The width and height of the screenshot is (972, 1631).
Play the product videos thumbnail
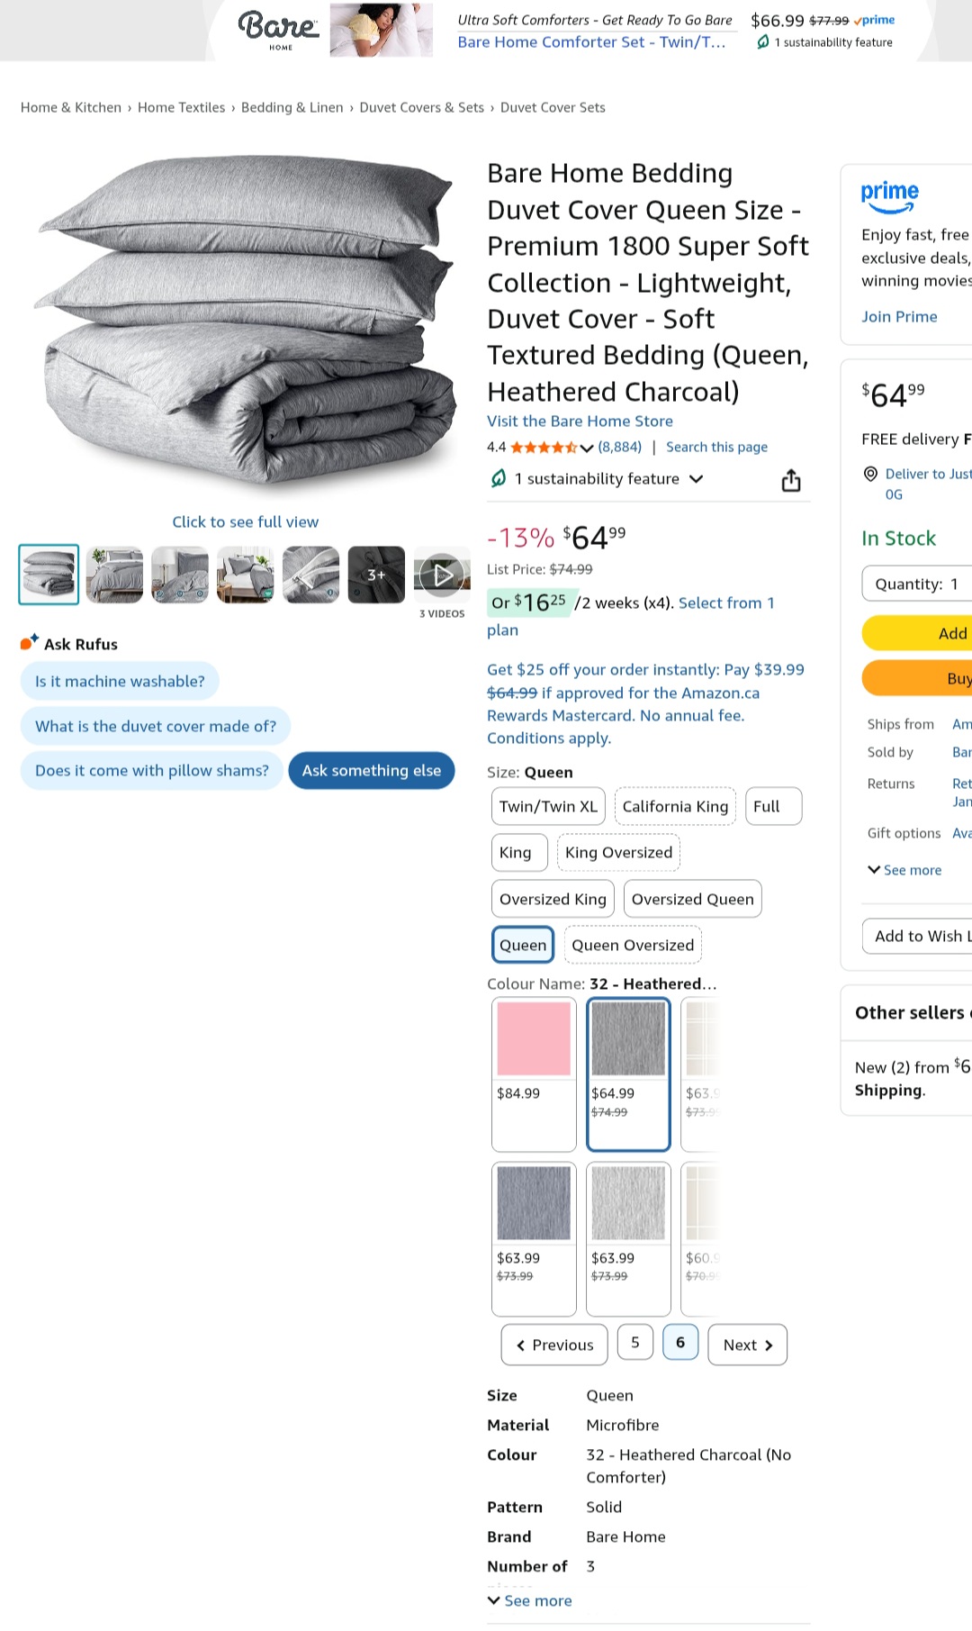click(442, 575)
